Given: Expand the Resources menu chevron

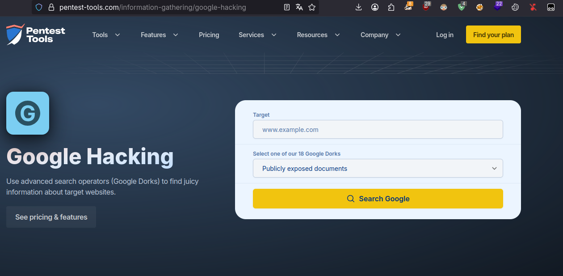Looking at the screenshot, I should pos(337,35).
